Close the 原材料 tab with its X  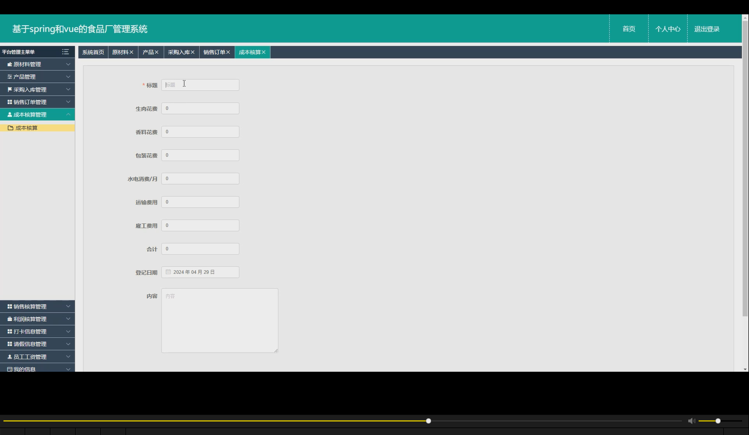coord(131,52)
